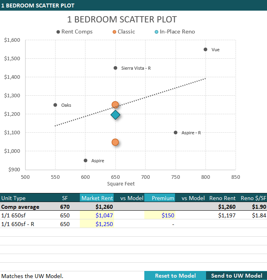Screen dimensions: 267x280
Task: Select the lower orange Classic marker
Action: pos(115,142)
